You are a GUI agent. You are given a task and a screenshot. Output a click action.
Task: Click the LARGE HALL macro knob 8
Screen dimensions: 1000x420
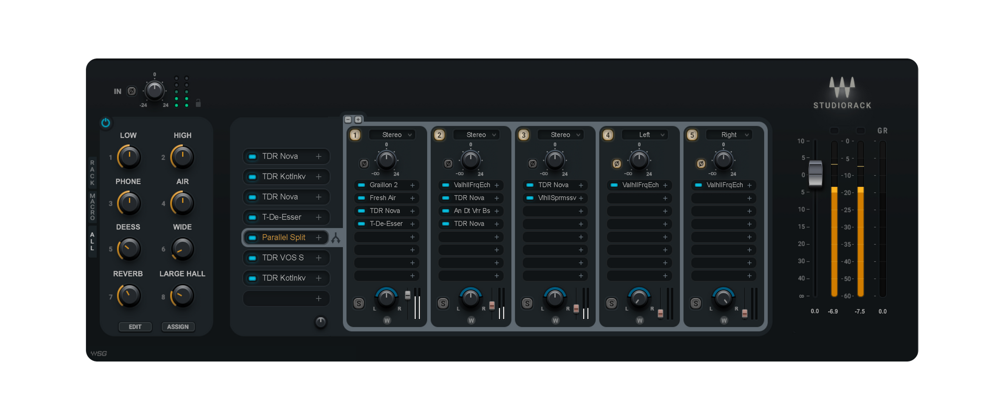click(183, 296)
